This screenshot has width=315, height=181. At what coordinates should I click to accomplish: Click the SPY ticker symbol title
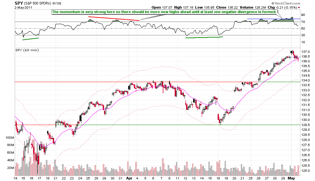click(19, 3)
